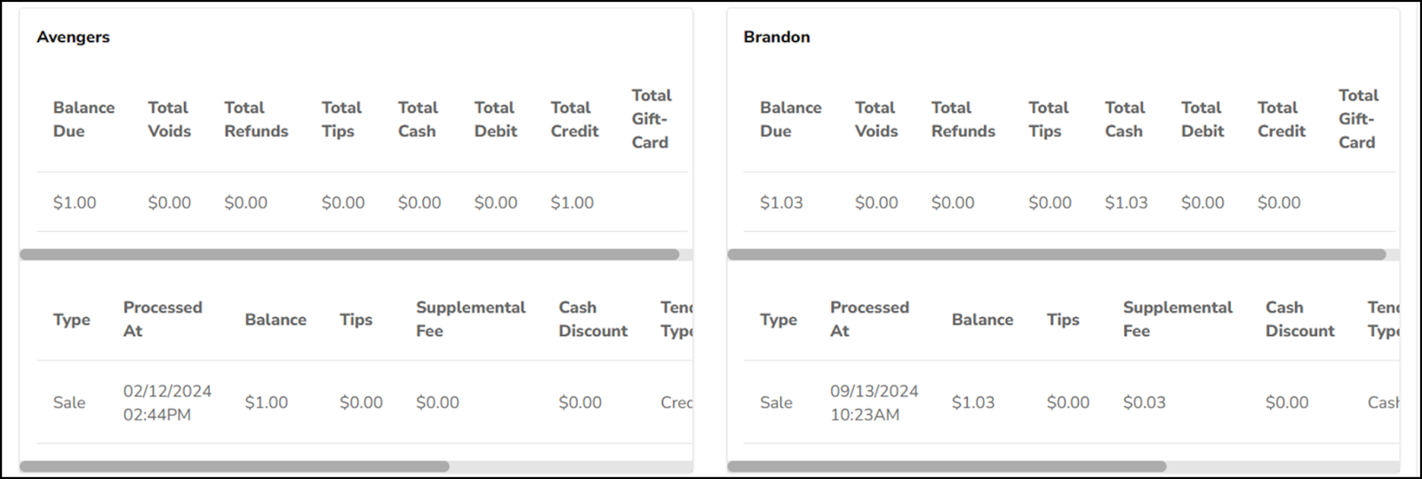
Task: Click the 02/12/2024 02:44PM processed date cell
Action: tap(167, 403)
